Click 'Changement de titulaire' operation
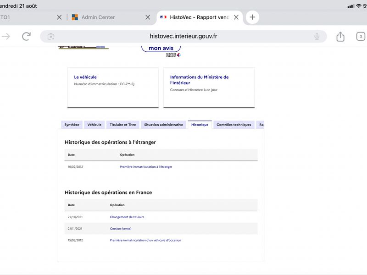Screen dimensions: 367x275 click(x=127, y=217)
